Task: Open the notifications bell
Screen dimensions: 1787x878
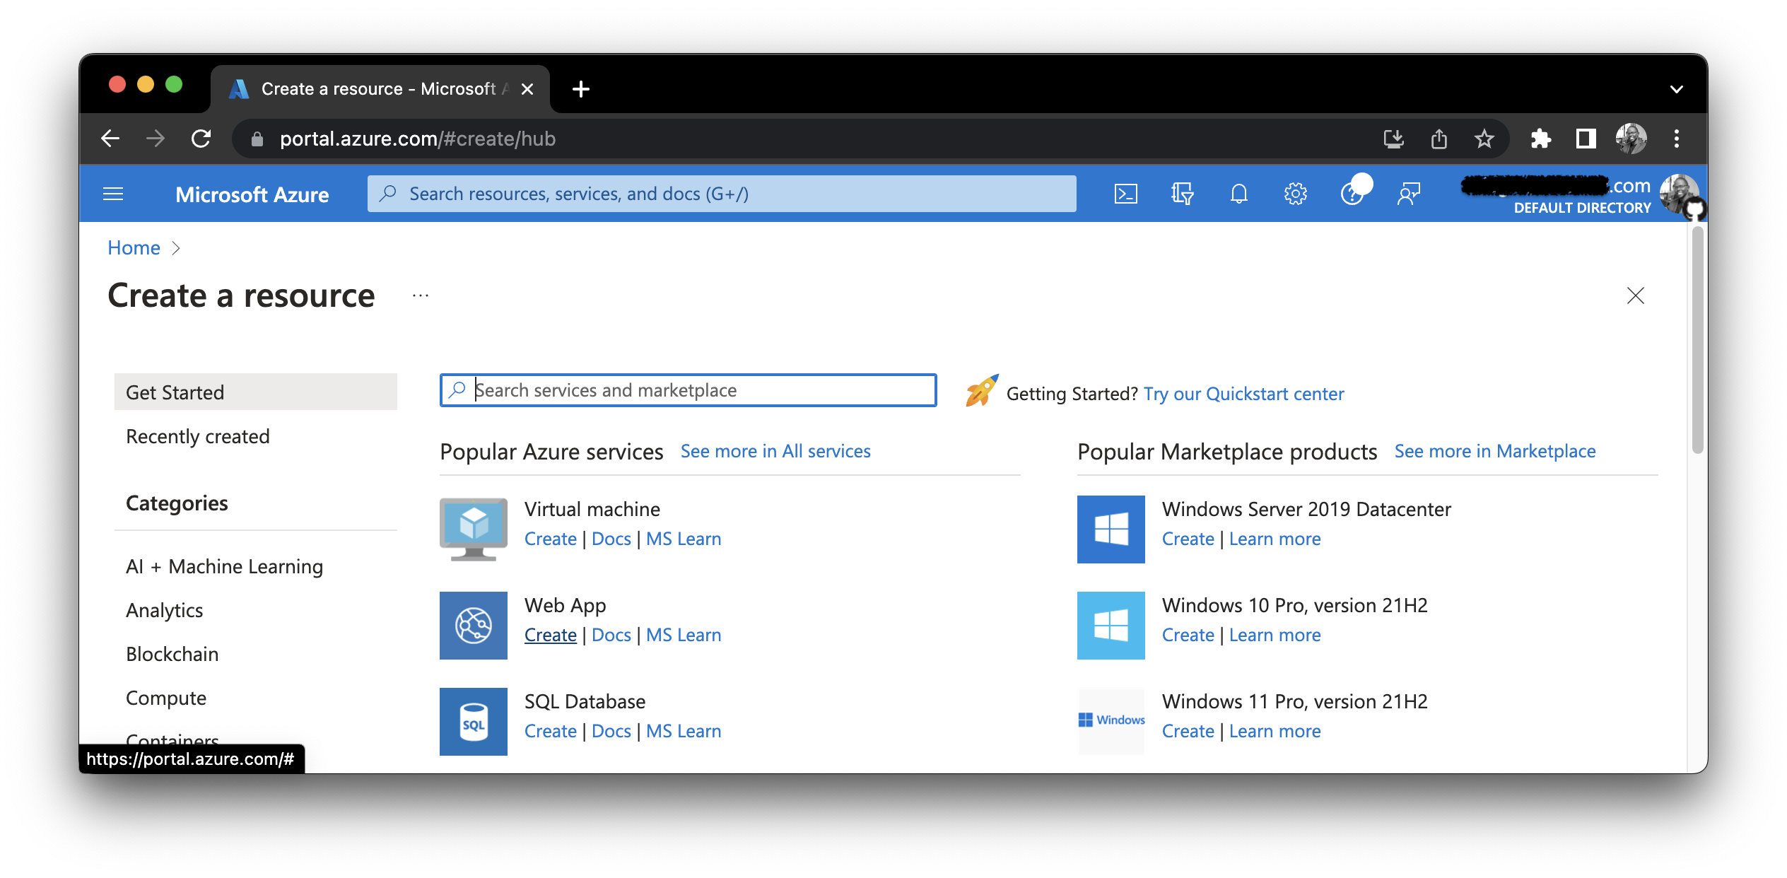Action: pos(1238,194)
